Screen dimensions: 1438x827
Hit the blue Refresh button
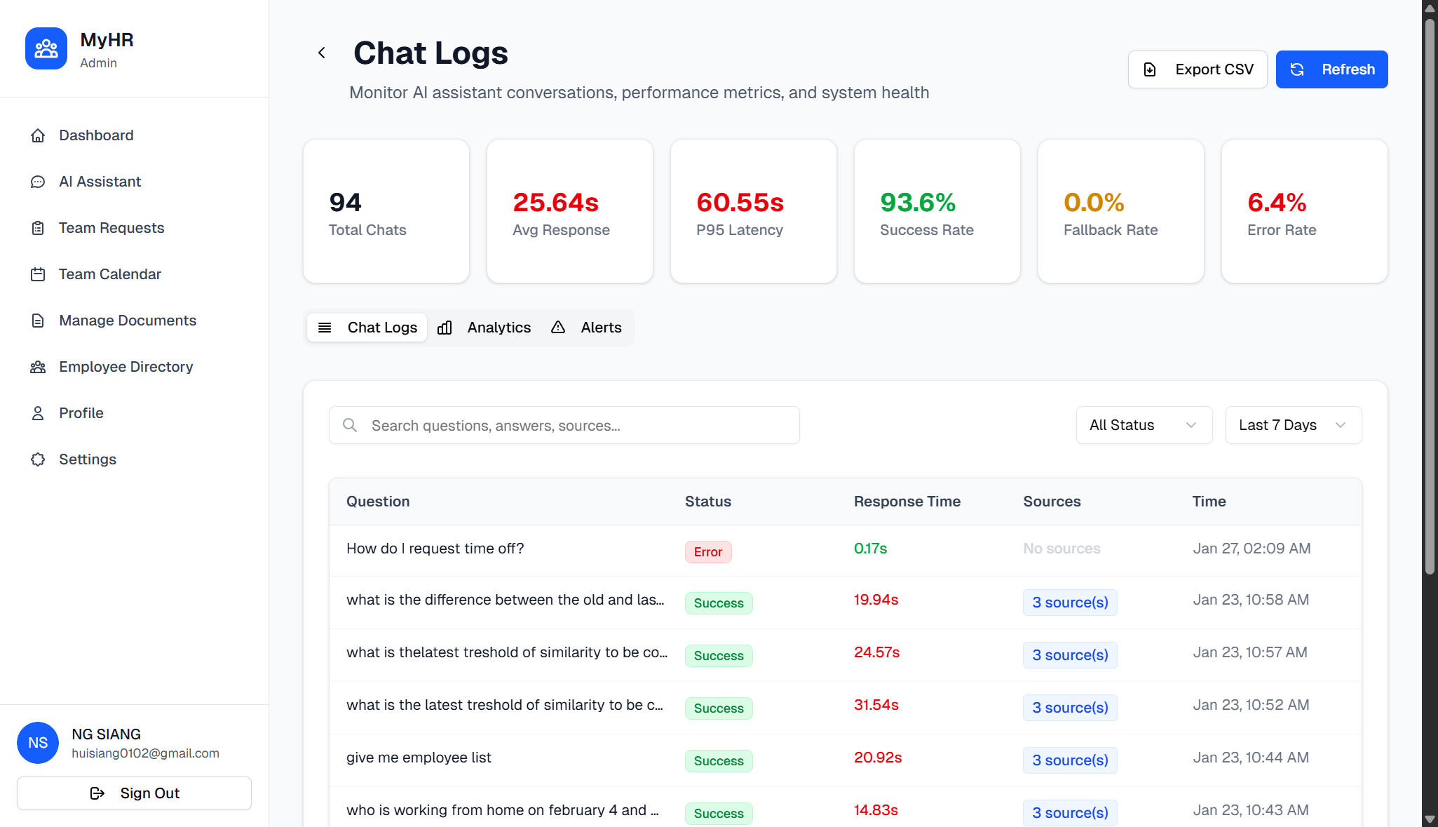(x=1331, y=69)
